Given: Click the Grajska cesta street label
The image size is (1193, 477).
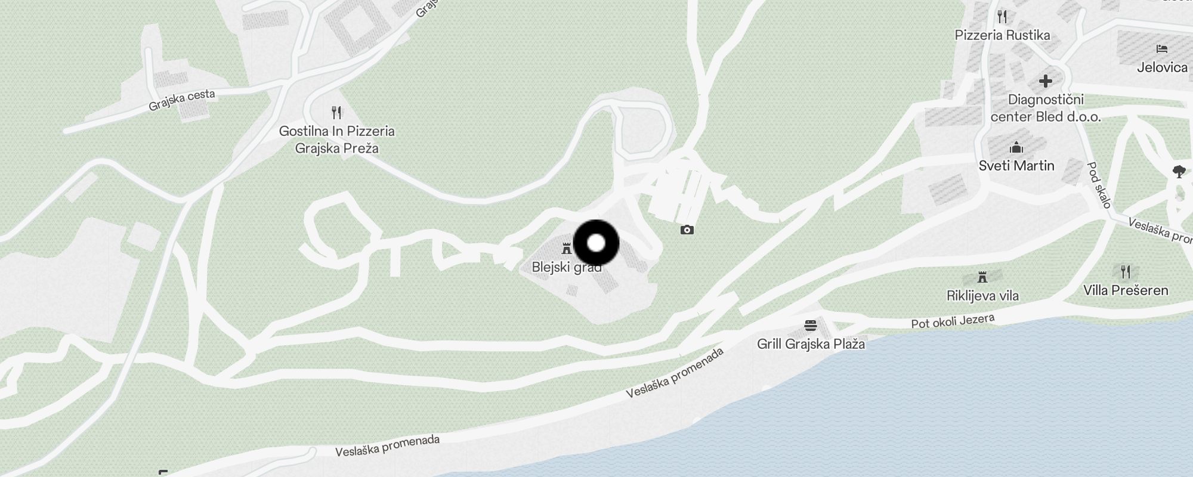Looking at the screenshot, I should coord(181,101).
